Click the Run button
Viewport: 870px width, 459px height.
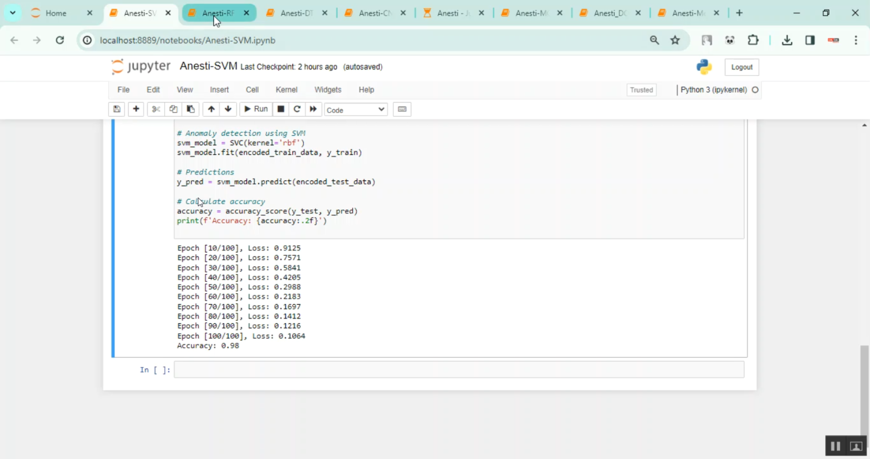pyautogui.click(x=256, y=109)
